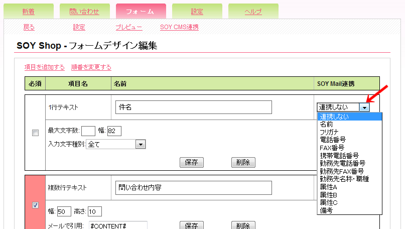Edit the 件名 name field
Image resolution: width=405 pixels, height=229 pixels.
pyautogui.click(x=194, y=107)
